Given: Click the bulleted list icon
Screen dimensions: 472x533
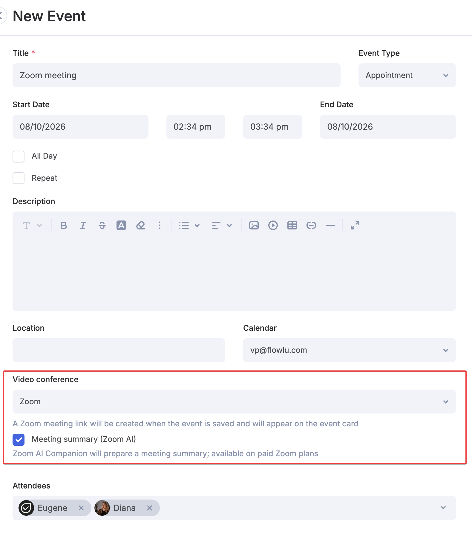Looking at the screenshot, I should (184, 225).
